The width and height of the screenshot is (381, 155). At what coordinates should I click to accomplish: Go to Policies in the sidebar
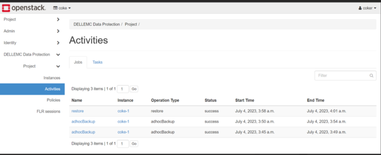(53, 100)
